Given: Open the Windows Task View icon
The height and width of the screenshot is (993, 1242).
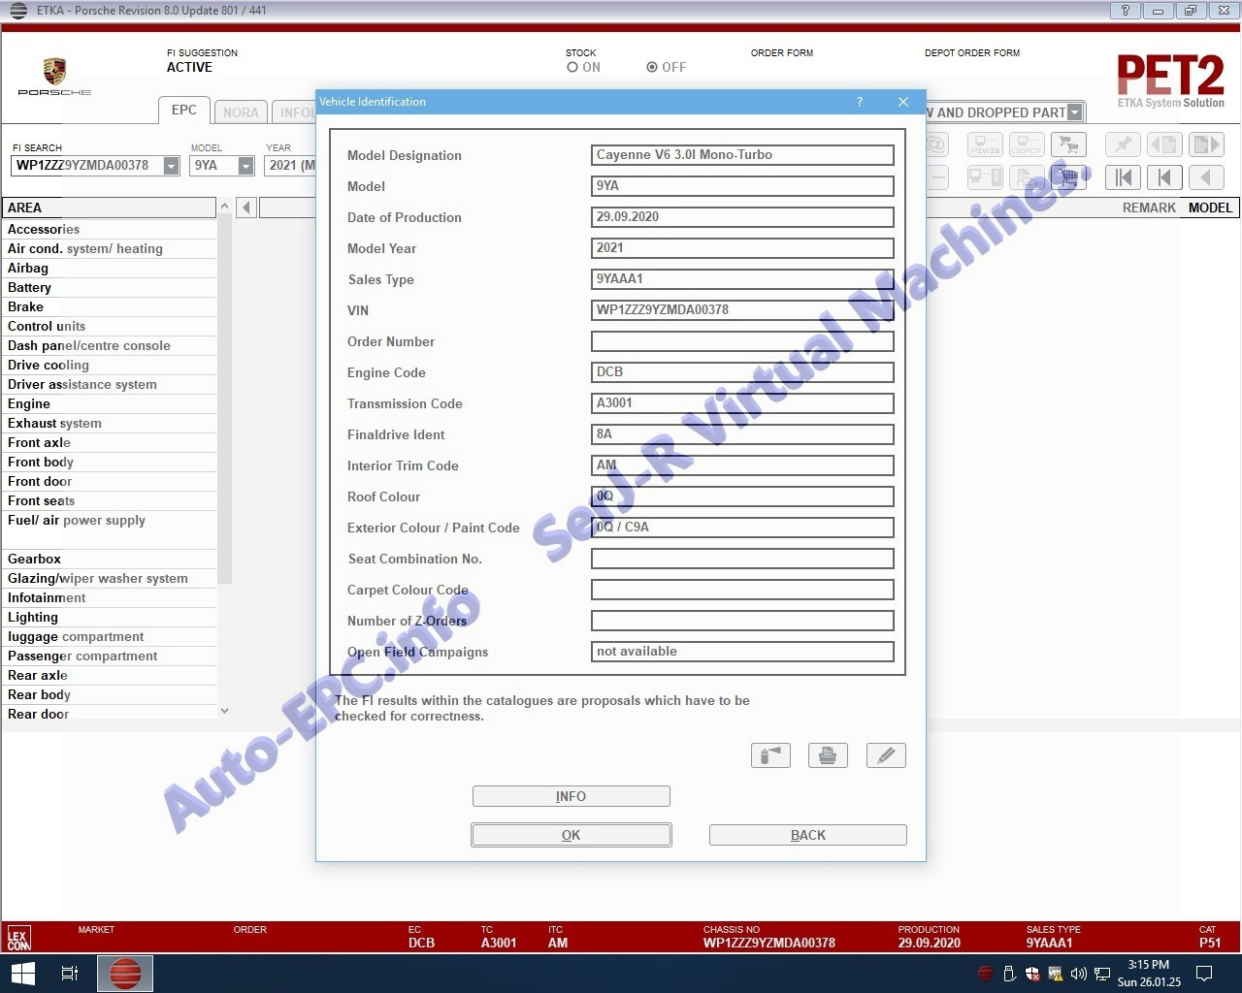Looking at the screenshot, I should [x=70, y=973].
